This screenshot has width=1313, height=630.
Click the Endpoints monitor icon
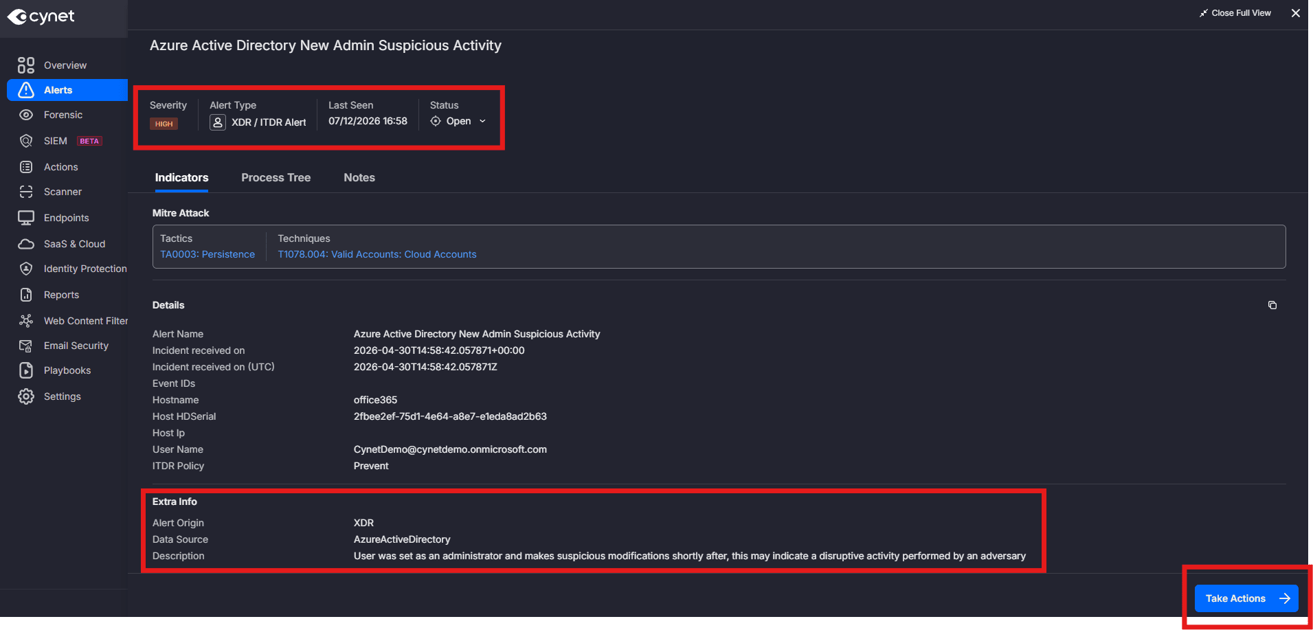pos(26,218)
